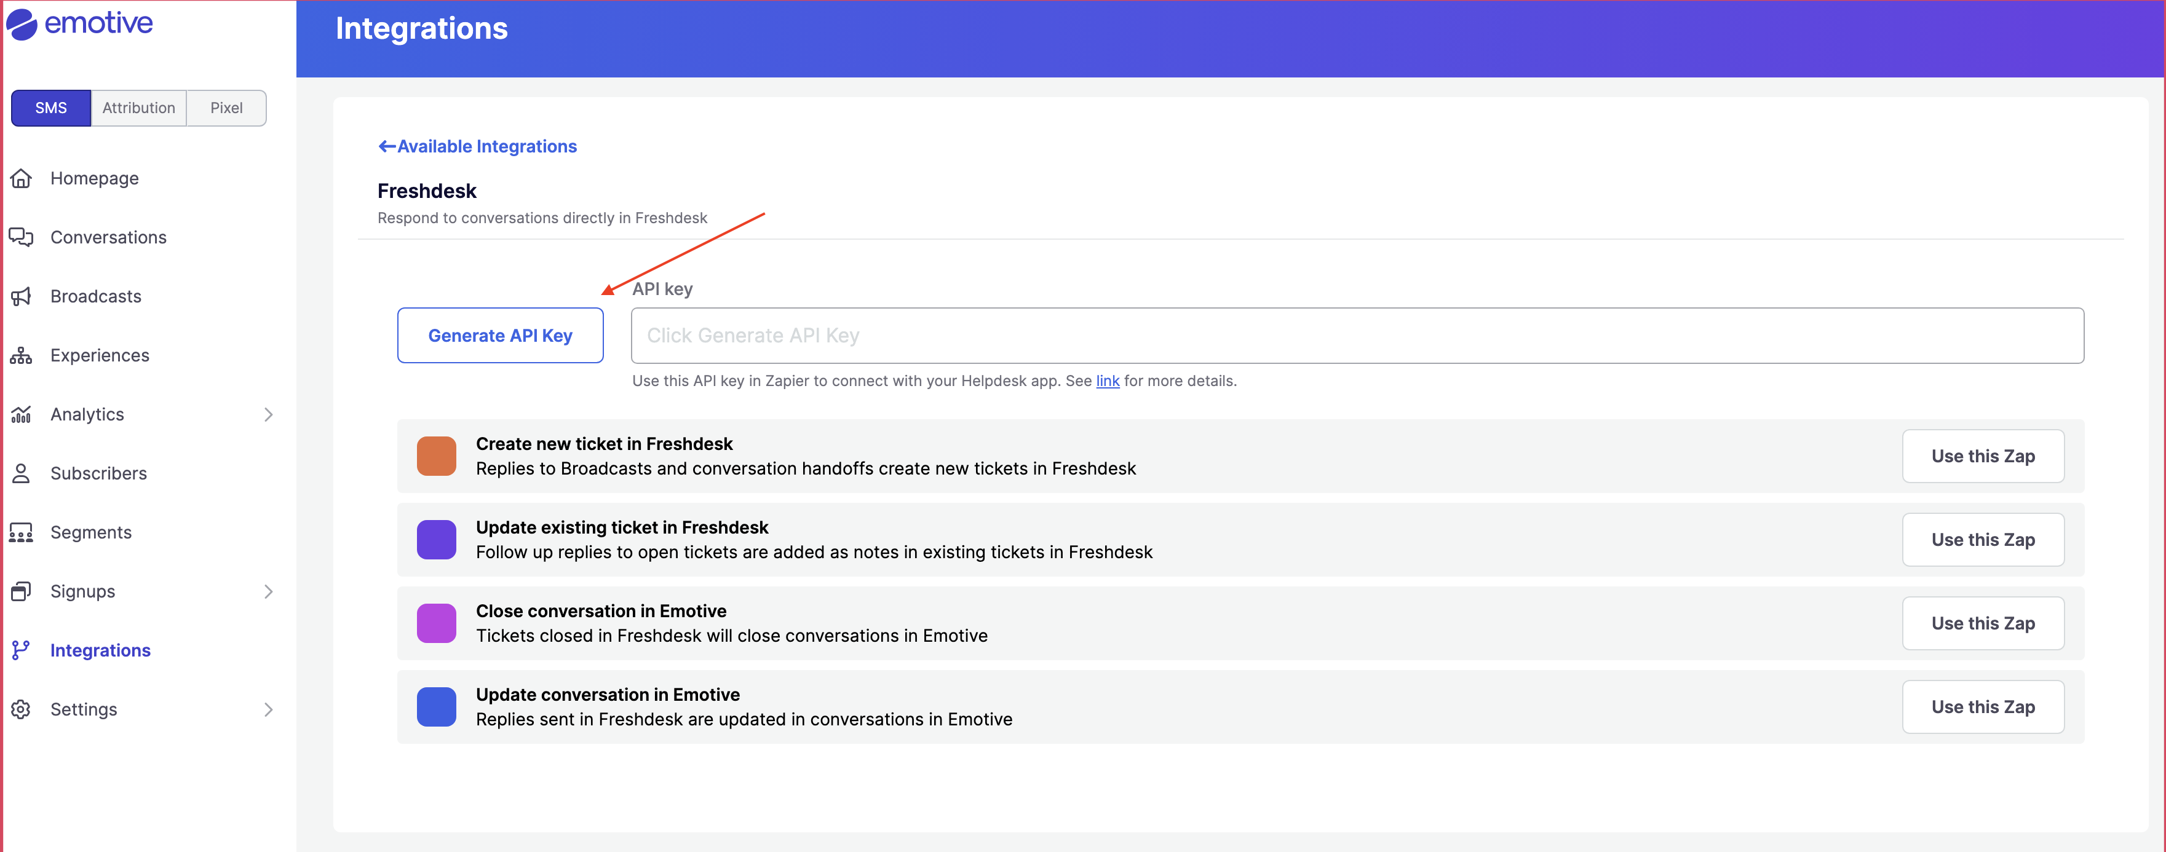The image size is (2166, 852).
Task: Open the Available Integrations link
Action: (x=477, y=145)
